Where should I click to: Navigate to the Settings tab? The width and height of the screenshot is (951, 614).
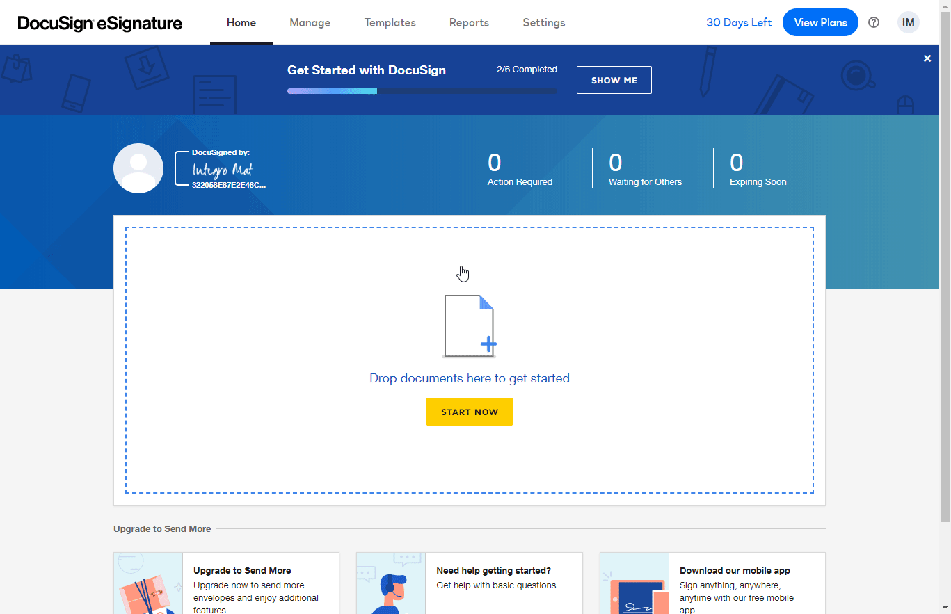(544, 22)
